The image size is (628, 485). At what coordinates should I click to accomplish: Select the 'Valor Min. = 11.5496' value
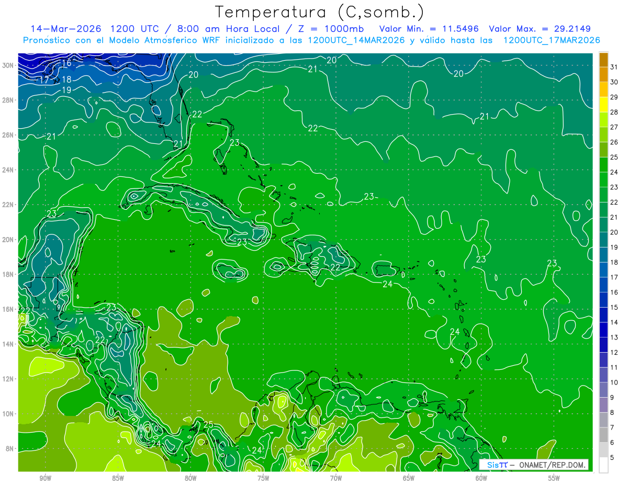pyautogui.click(x=429, y=29)
